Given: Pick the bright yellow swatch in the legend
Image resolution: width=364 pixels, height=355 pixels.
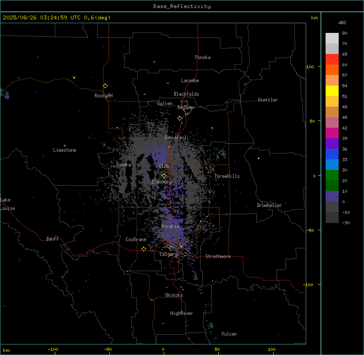Looking at the screenshot, I should 332,91.
